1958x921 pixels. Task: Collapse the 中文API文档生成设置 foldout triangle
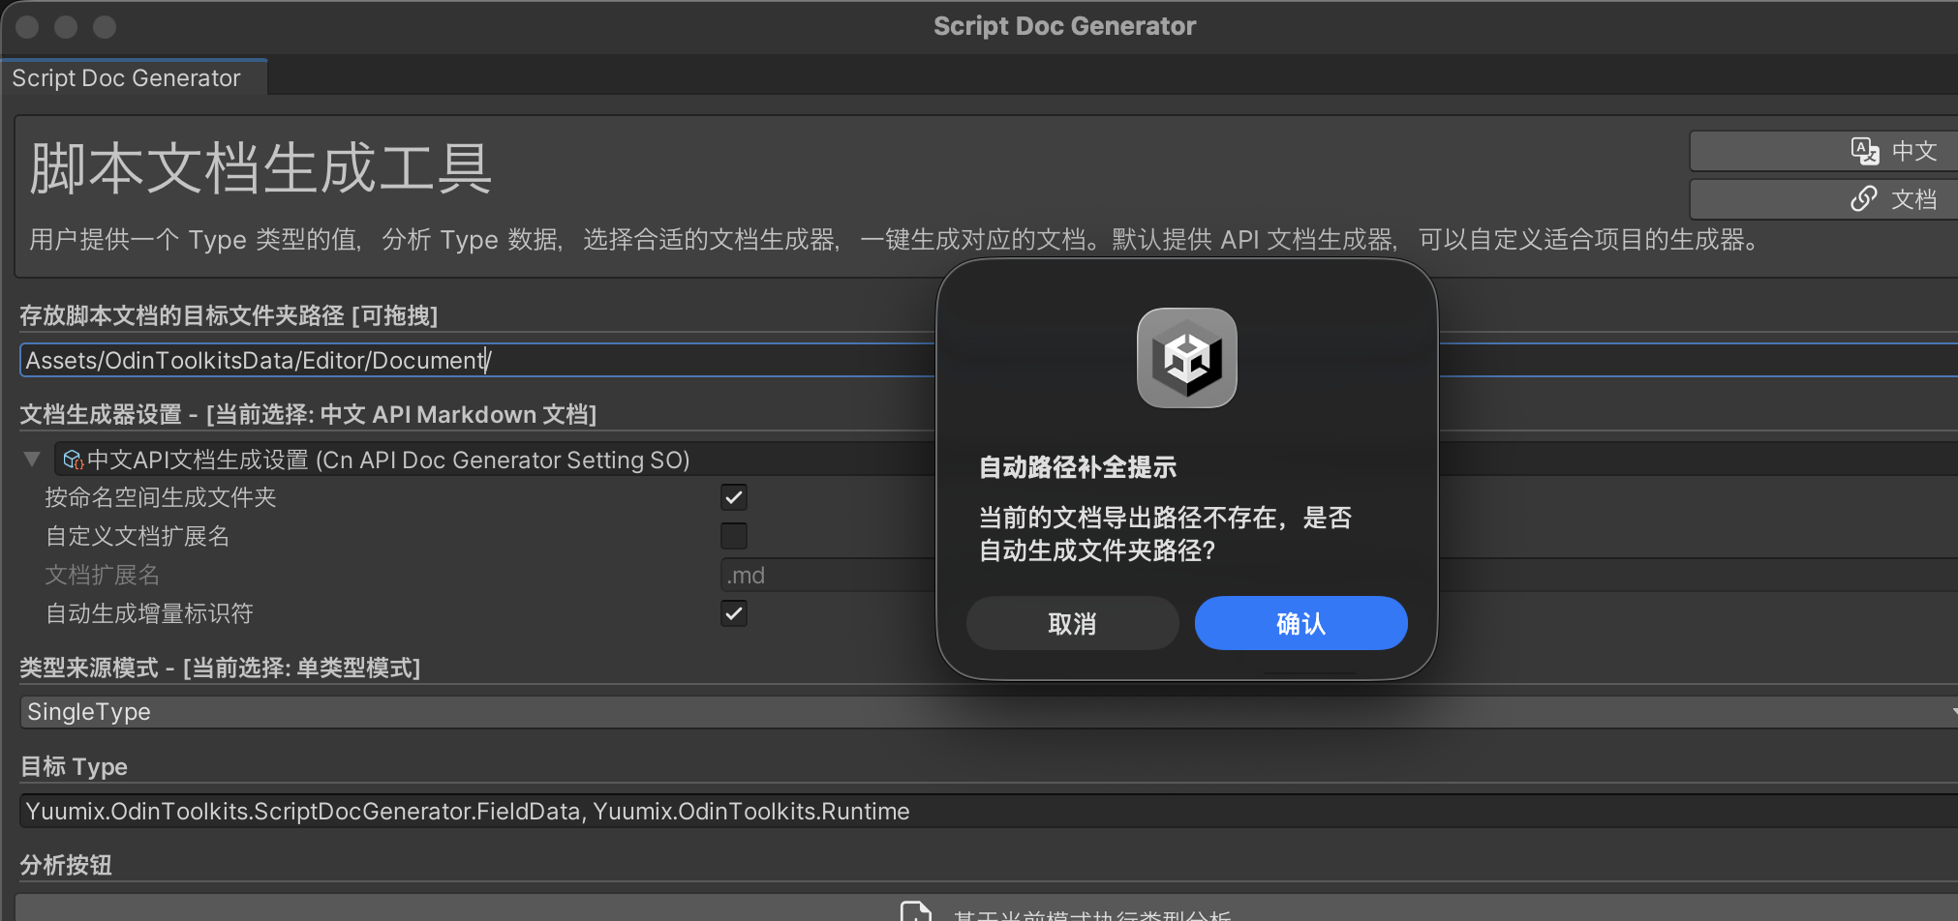[x=32, y=459]
